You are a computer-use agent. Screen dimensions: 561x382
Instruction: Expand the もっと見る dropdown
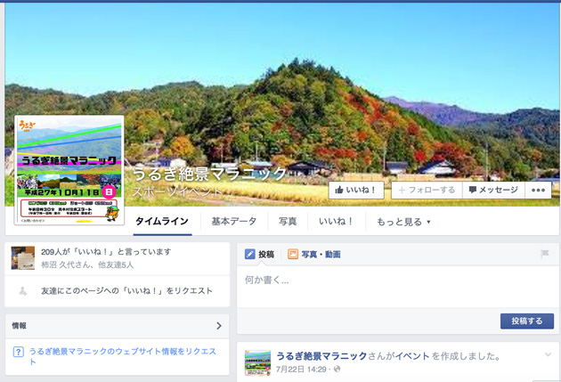pyautogui.click(x=402, y=221)
